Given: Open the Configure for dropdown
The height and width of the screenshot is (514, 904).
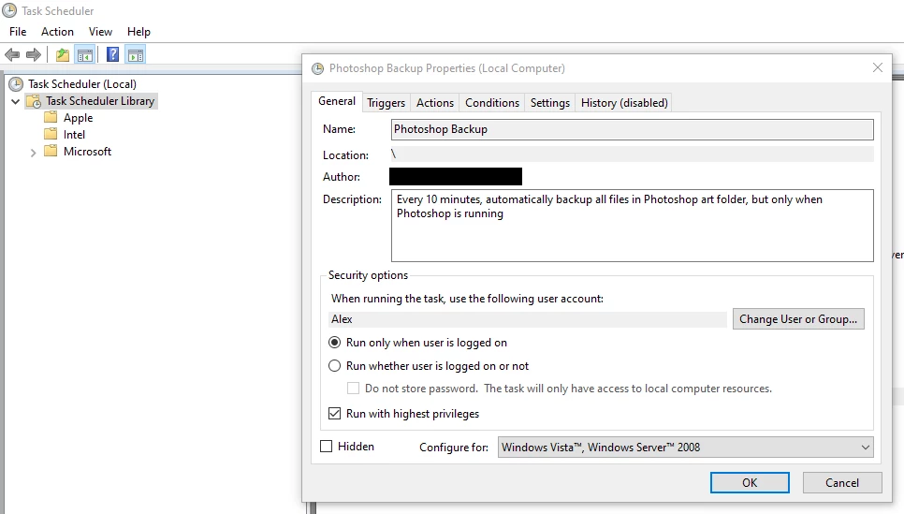Looking at the screenshot, I should [686, 448].
